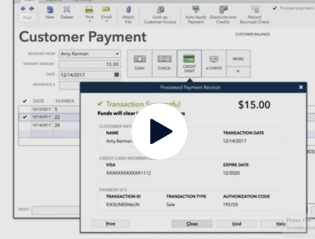The image size is (315, 239).
Task: Open Discounts and Credits
Action: 223,15
